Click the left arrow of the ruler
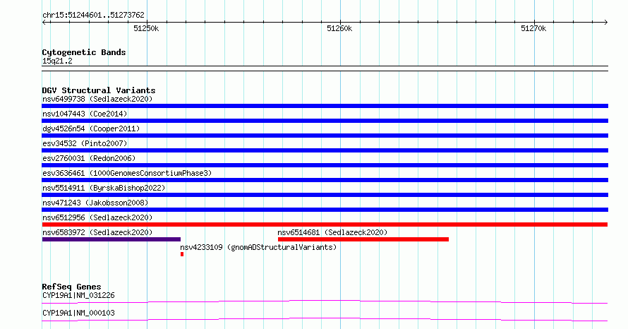The width and height of the screenshot is (628, 329). click(x=44, y=22)
